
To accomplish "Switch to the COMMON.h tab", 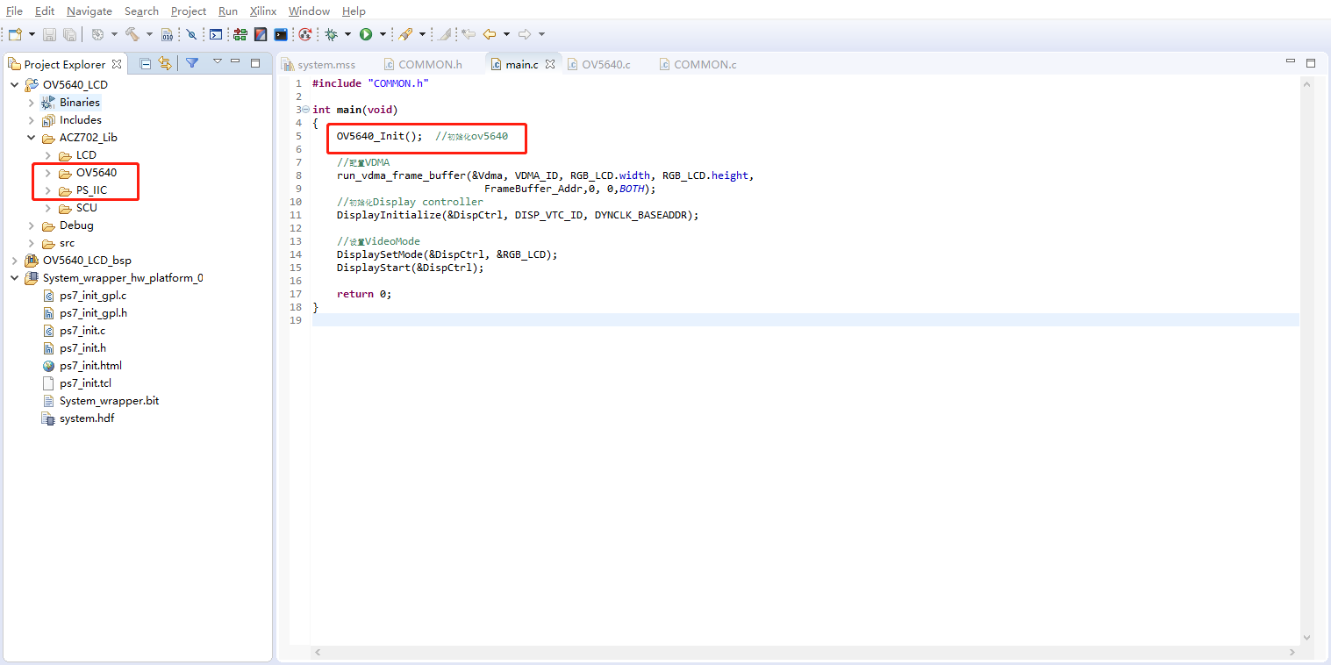I will point(423,64).
